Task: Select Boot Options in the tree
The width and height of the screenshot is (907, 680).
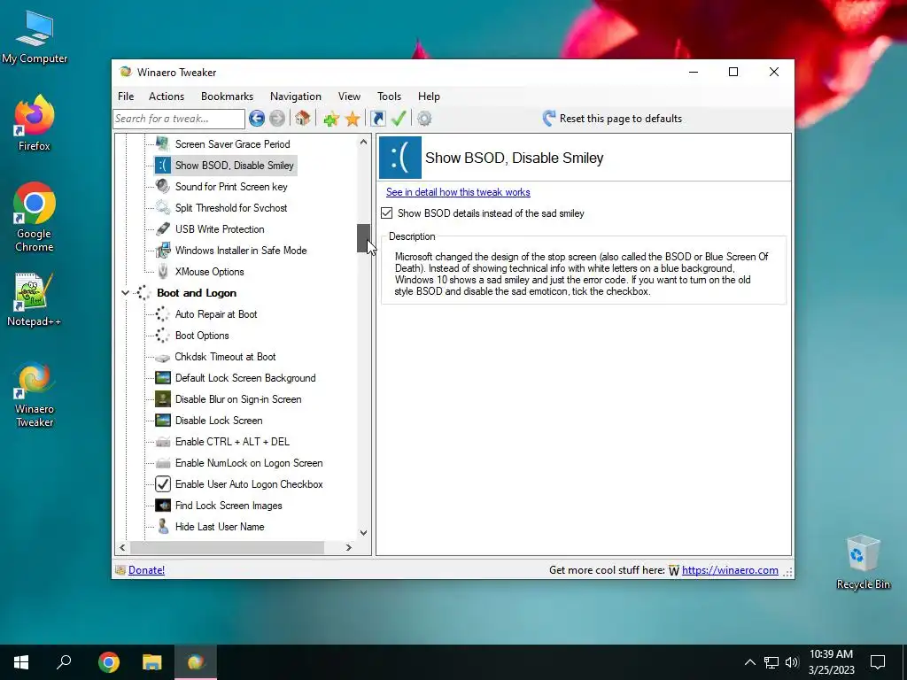Action: (x=202, y=336)
